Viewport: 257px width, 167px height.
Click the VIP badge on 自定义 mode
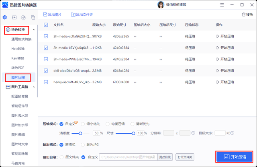76,122
